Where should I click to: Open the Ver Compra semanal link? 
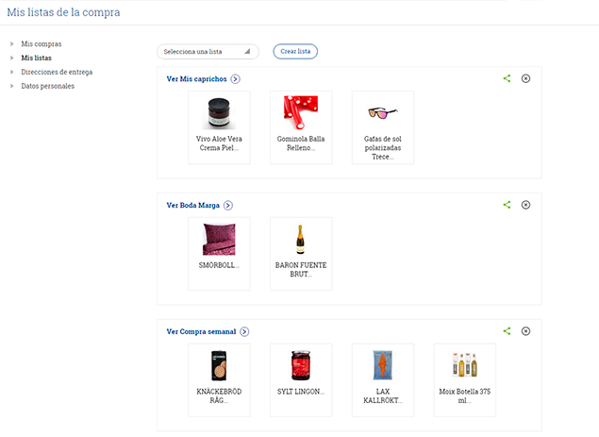pos(201,332)
